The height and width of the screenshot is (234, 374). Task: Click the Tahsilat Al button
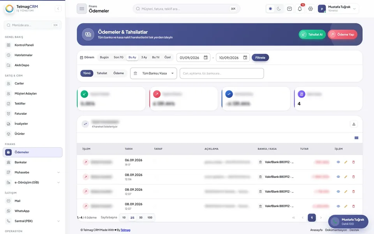click(x=312, y=34)
